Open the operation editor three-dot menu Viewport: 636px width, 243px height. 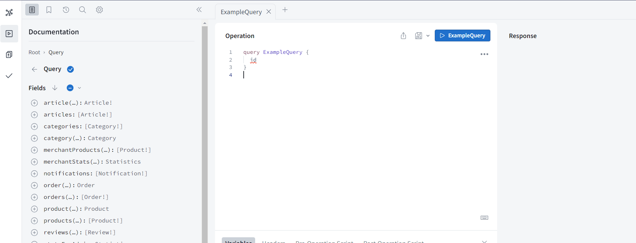484,54
